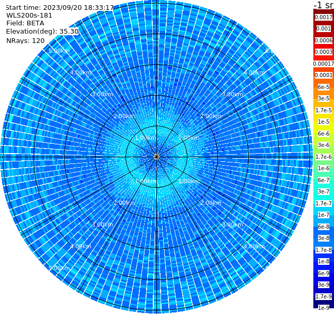Select the 3e-8 blue colorbar label
Screen dimensions: 334x314
(323, 238)
